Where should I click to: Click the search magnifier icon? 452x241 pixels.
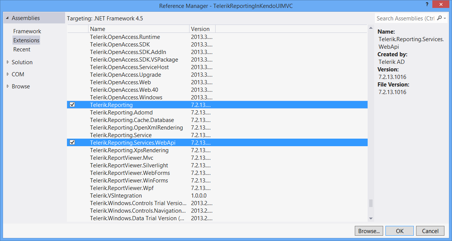(439, 18)
